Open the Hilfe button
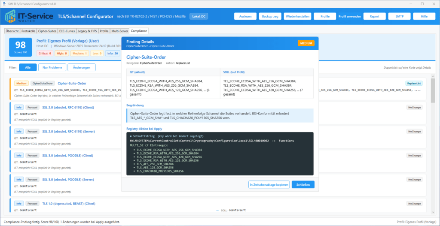This screenshot has width=440, height=226. [x=424, y=16]
